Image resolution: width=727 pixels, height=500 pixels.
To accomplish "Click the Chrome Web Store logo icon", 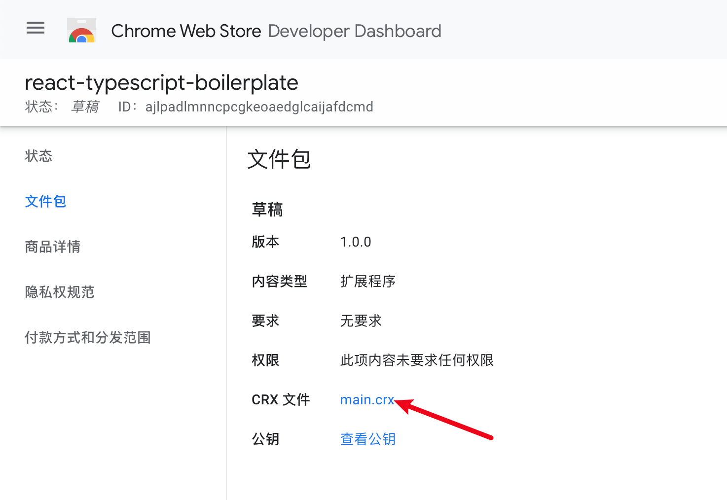I will [82, 31].
